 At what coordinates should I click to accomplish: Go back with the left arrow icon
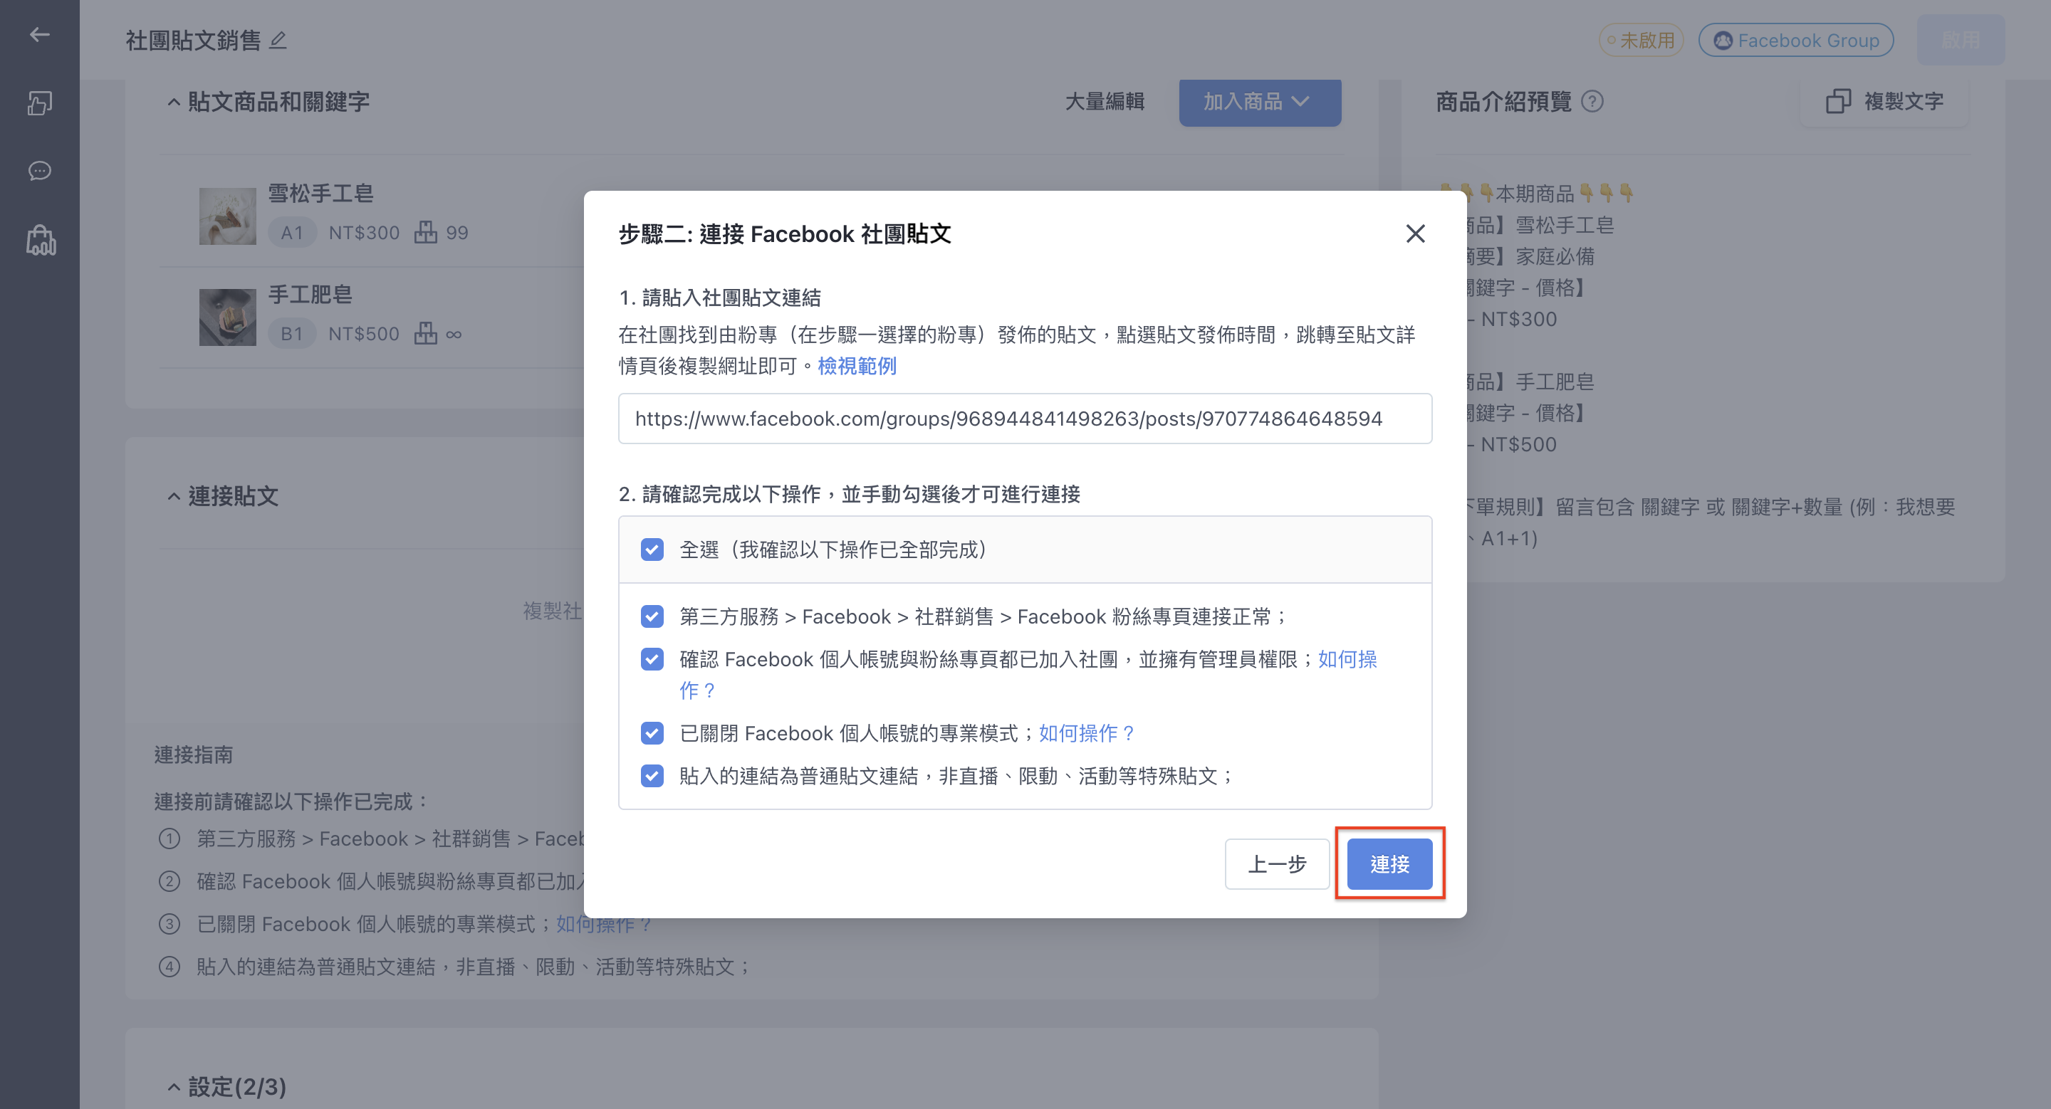coord(39,34)
